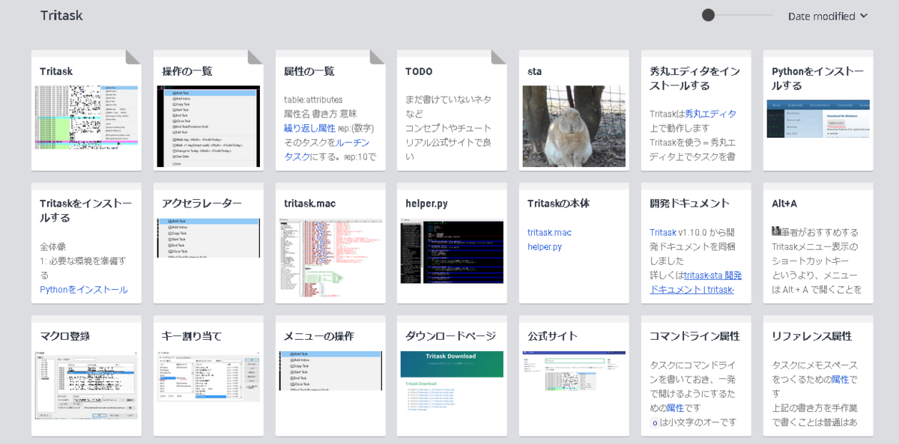The image size is (899, 444).
Task: Follow the tritask-sta 開発ドキュメント link
Action: click(694, 282)
